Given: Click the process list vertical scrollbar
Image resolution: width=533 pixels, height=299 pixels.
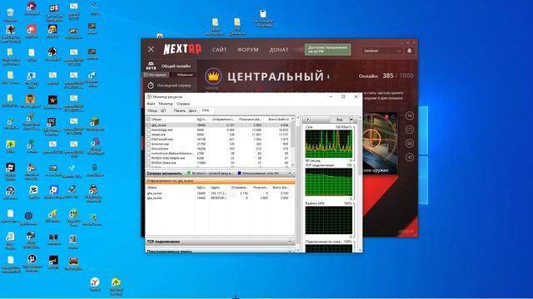Looking at the screenshot, I should (x=292, y=141).
